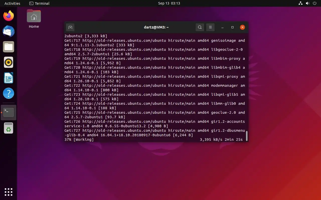
Task: Search the terminal output
Action: pyautogui.click(x=200, y=27)
